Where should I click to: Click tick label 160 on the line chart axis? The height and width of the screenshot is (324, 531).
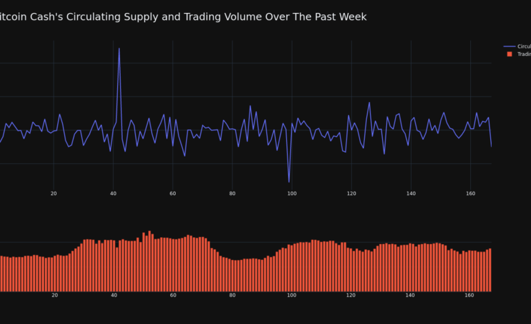tap(470, 194)
